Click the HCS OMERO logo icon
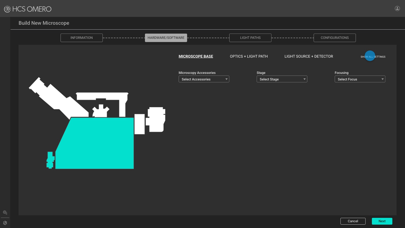Viewport: 405px width, 228px height. [7, 9]
